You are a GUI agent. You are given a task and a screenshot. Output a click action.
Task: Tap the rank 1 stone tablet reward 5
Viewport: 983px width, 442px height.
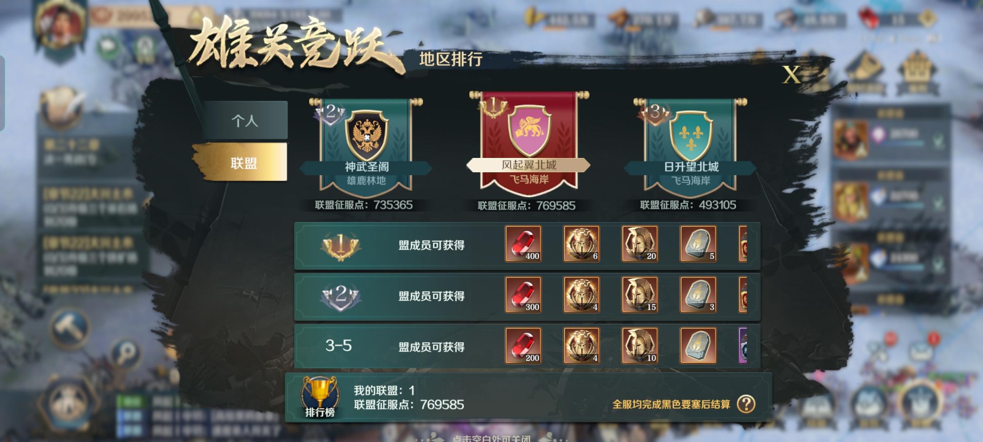[x=698, y=244]
